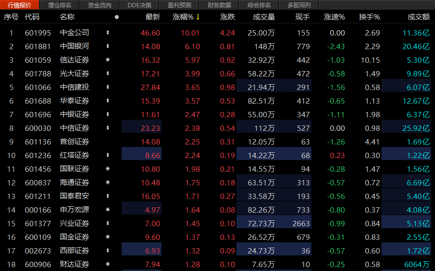The width and height of the screenshot is (435, 271).
Task: Go to the 综合排名 tab
Action: 259,5
